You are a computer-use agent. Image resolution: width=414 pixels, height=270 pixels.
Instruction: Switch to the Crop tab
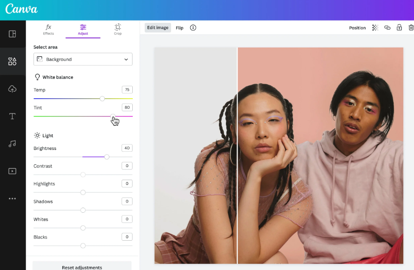[x=117, y=30]
